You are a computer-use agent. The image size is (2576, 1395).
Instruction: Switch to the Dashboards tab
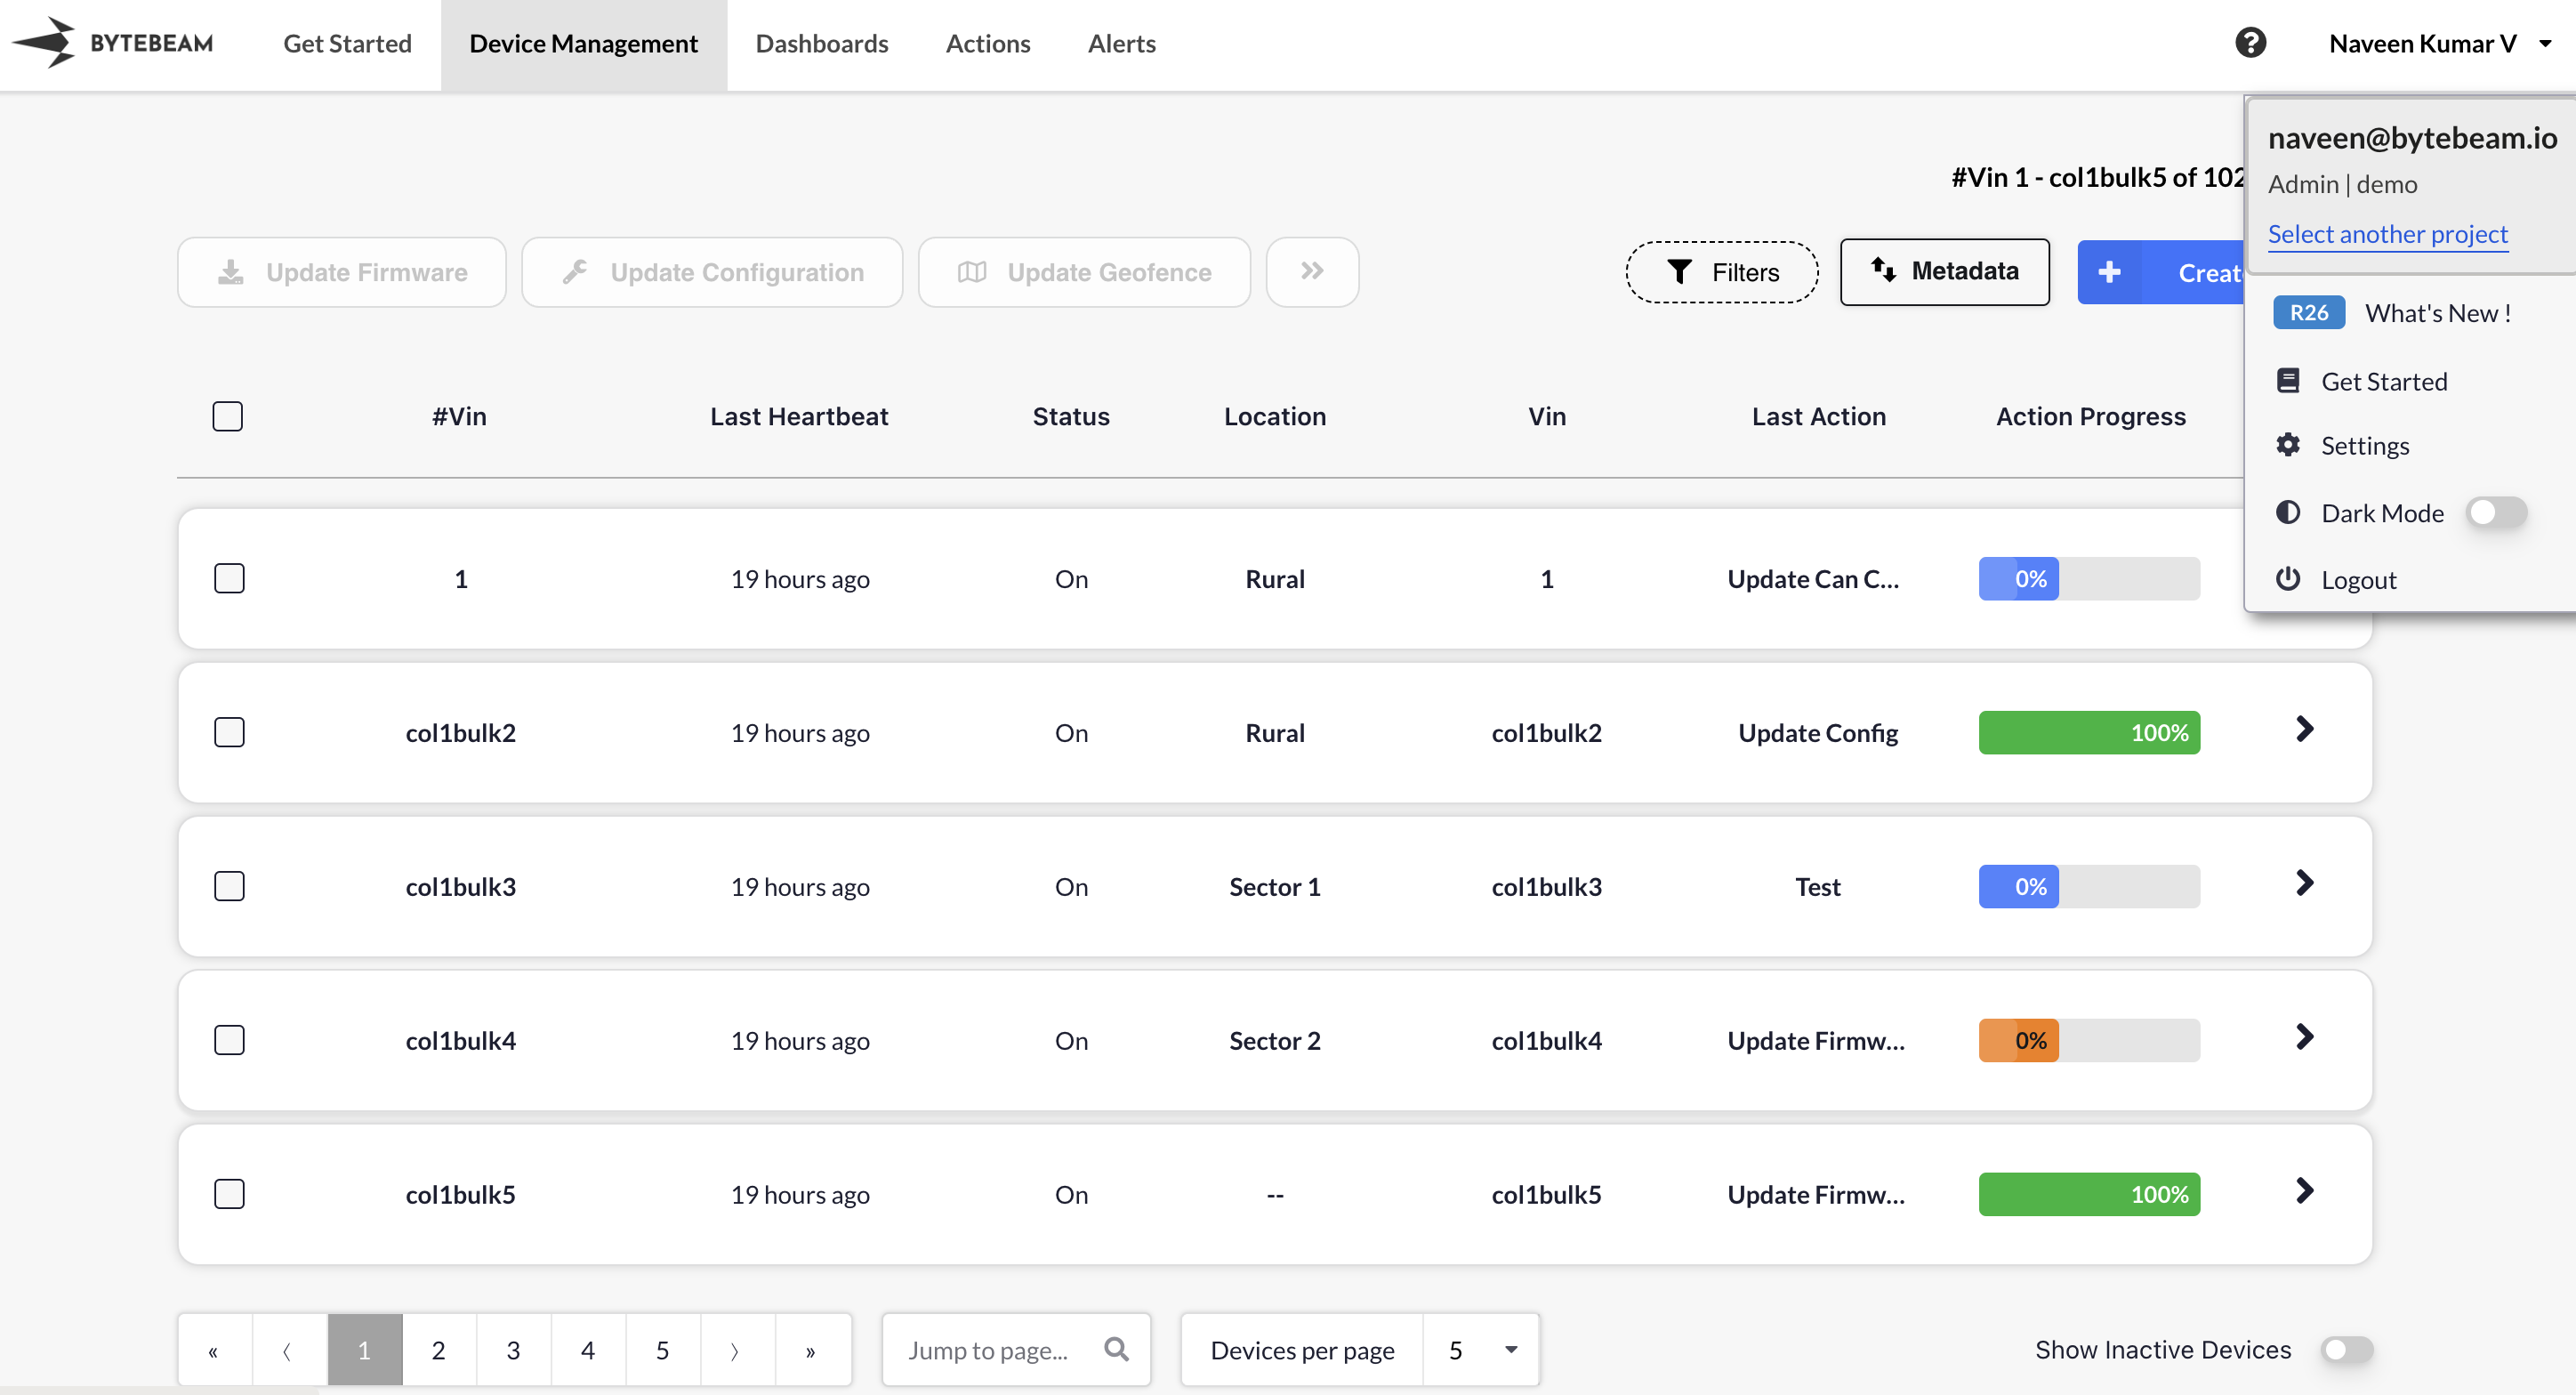tap(821, 43)
